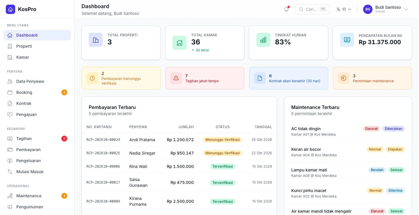Click the Diterima badge for Kunci pintu macet
Image resolution: width=419 pixels, height=215 pixels.
395,191
